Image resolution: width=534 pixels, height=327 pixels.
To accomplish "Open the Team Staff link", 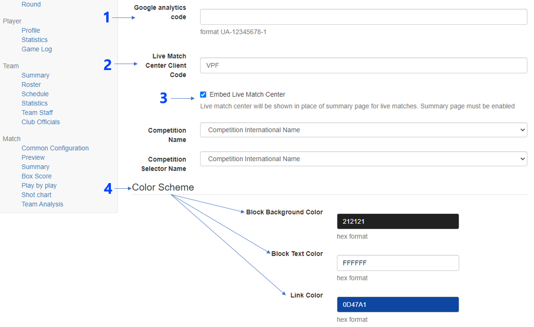I will coord(37,113).
